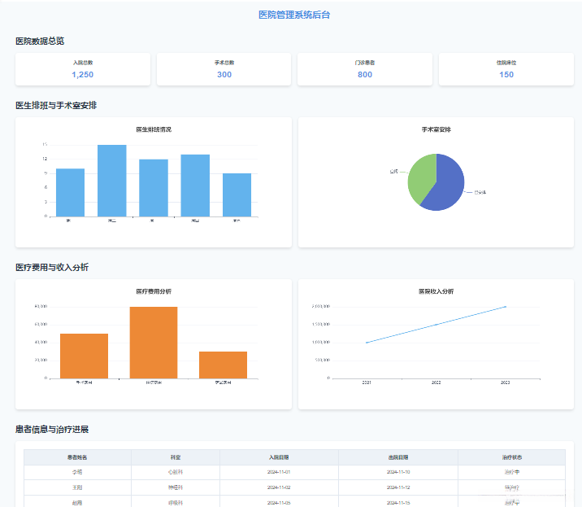
Task: Select the 手术总数 card showing 300
Action: [224, 69]
